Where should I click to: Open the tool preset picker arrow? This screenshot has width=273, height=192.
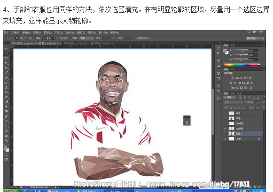(12, 38)
